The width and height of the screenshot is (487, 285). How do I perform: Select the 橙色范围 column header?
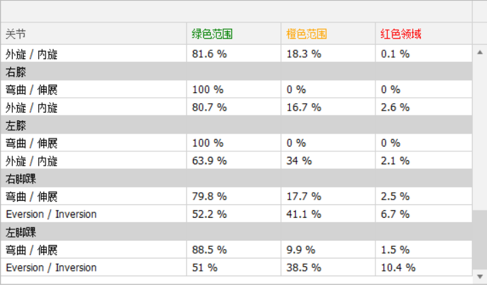[x=307, y=34]
